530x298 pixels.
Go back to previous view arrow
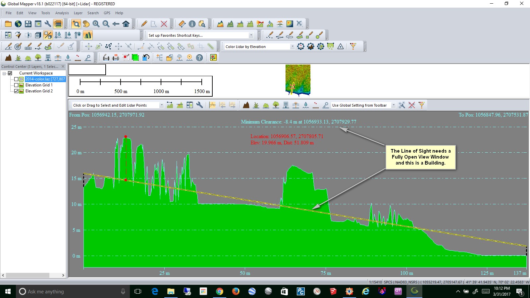[x=116, y=24]
